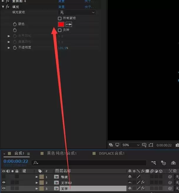Click the composition mini-flowchart icon
This screenshot has width=179, height=193.
153,163
